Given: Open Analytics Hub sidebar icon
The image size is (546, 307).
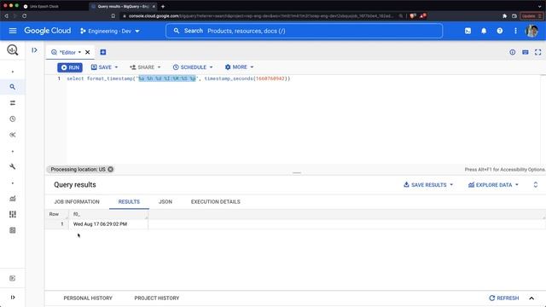Looking at the screenshot, I should click(x=13, y=135).
